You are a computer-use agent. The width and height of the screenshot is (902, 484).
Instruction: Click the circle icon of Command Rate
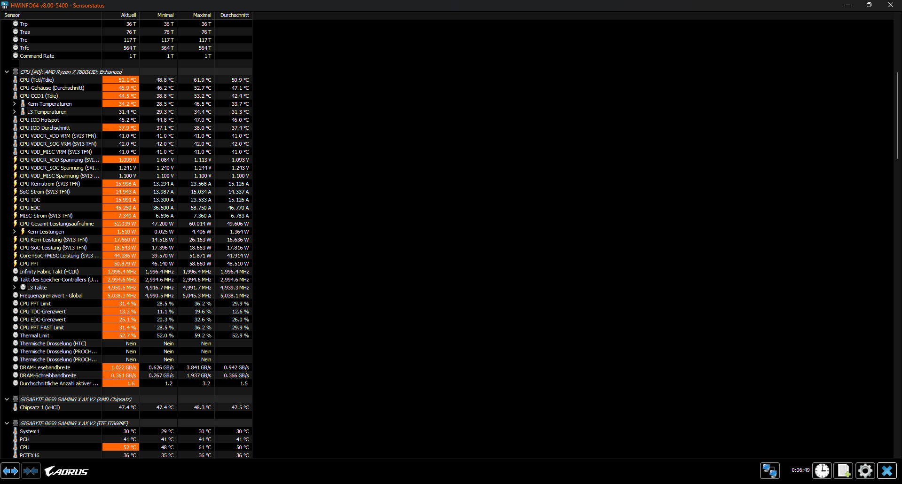pyautogui.click(x=16, y=55)
